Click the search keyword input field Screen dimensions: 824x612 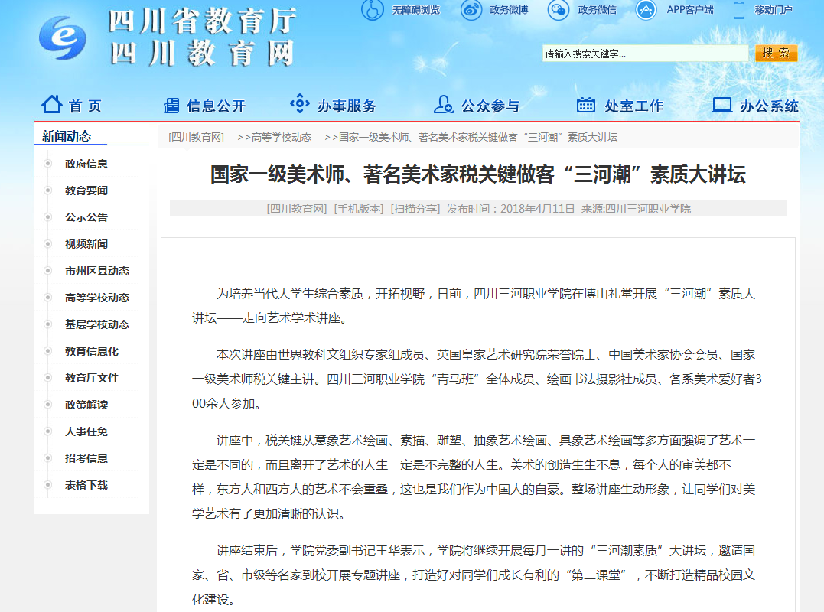point(645,54)
